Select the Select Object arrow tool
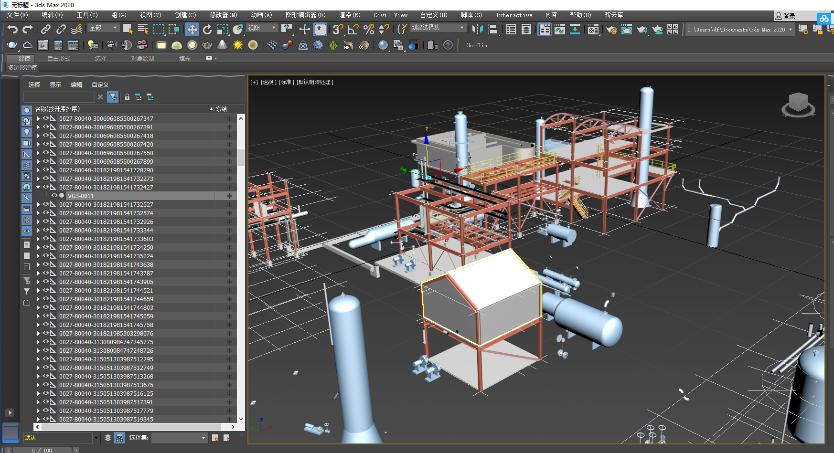834x453 pixels. coord(128,29)
